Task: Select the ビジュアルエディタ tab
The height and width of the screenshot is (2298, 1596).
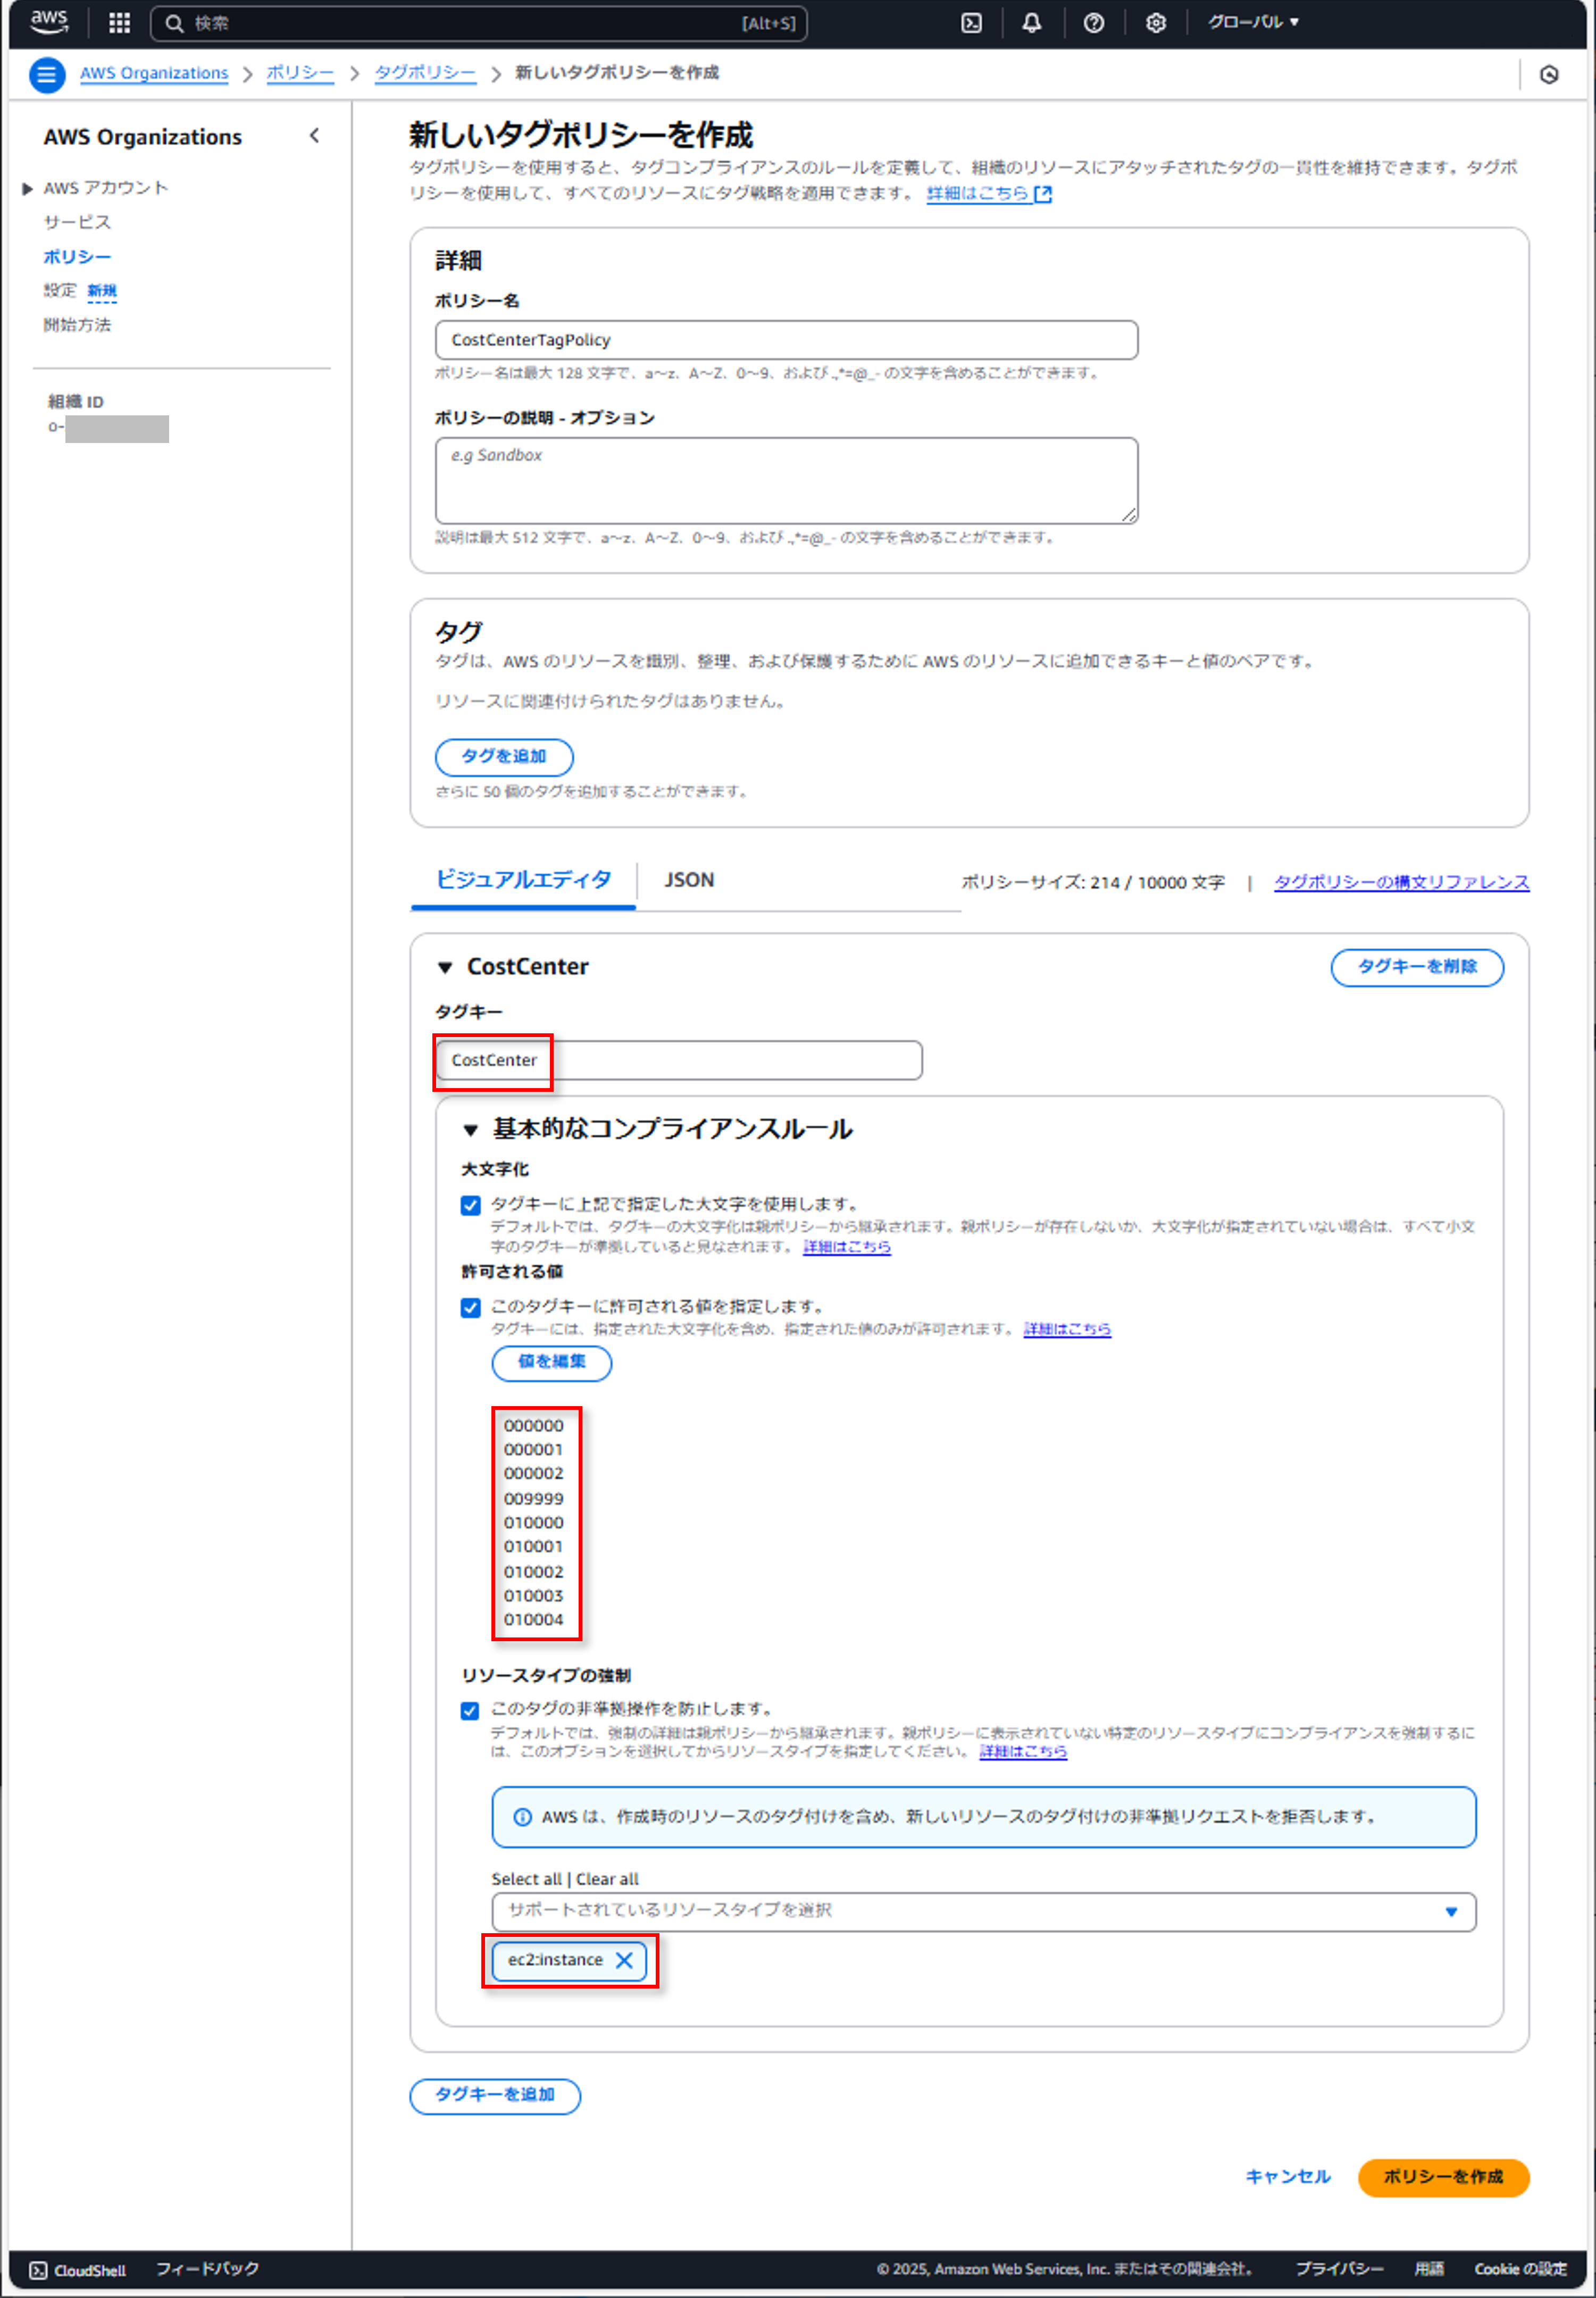Action: (523, 880)
